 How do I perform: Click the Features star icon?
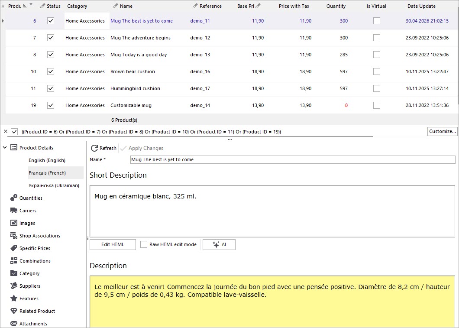[14, 298]
